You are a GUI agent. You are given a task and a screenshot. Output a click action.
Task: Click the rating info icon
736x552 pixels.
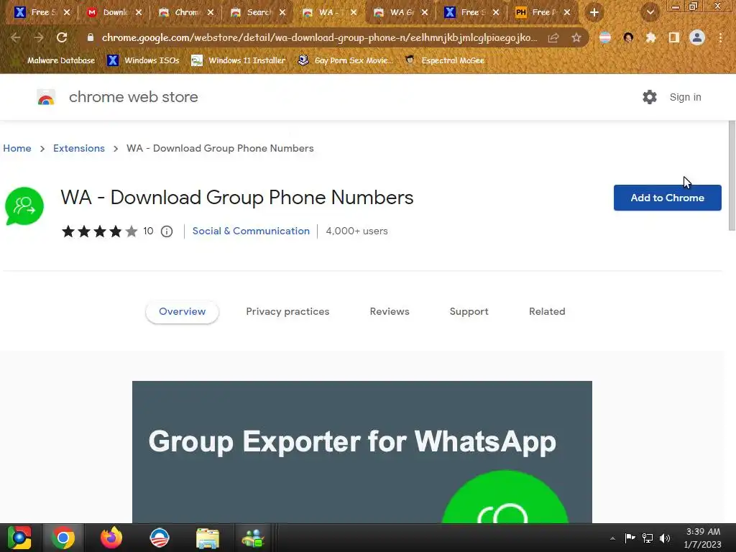click(x=167, y=231)
